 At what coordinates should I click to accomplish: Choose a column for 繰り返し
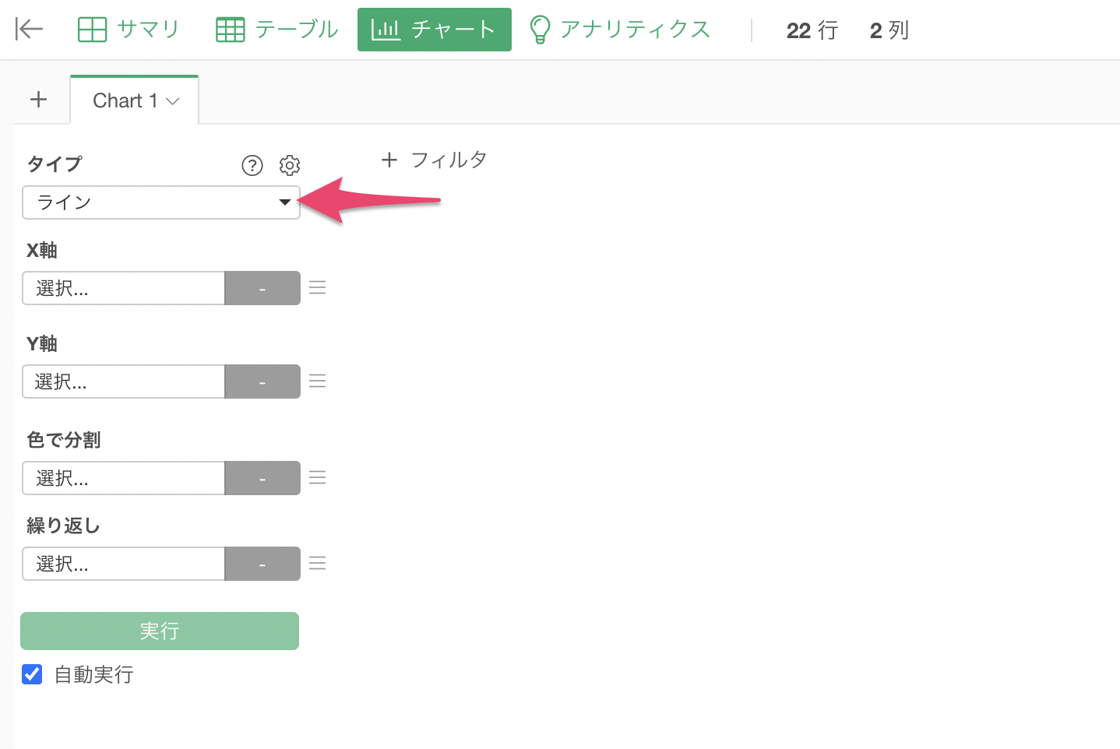(x=124, y=564)
